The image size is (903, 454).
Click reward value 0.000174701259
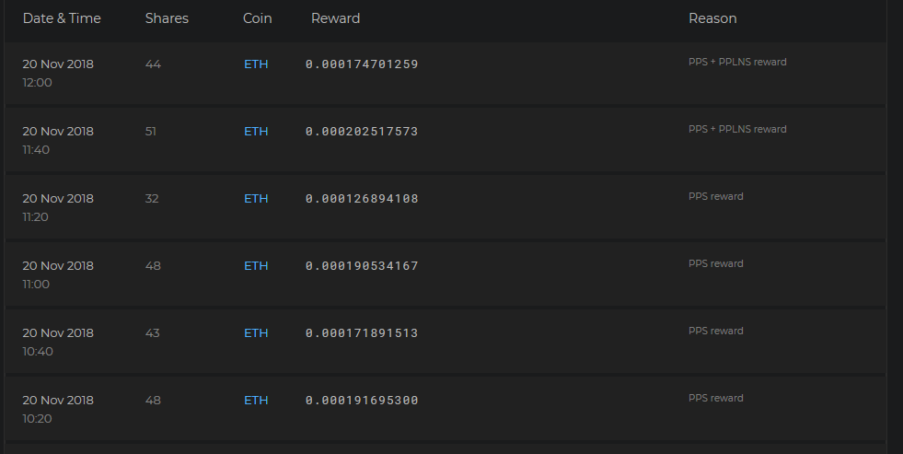point(362,64)
